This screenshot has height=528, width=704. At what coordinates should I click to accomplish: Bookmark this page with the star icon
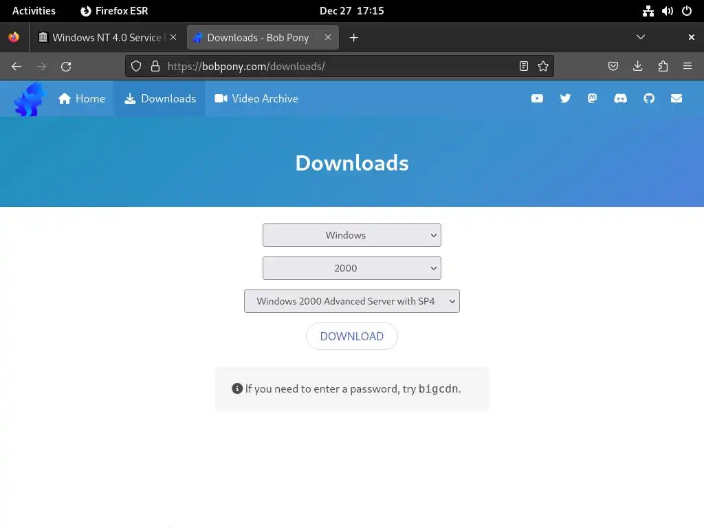[x=543, y=67]
